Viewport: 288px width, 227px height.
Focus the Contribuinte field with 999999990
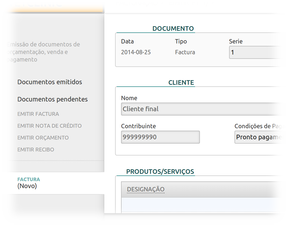[160, 137]
